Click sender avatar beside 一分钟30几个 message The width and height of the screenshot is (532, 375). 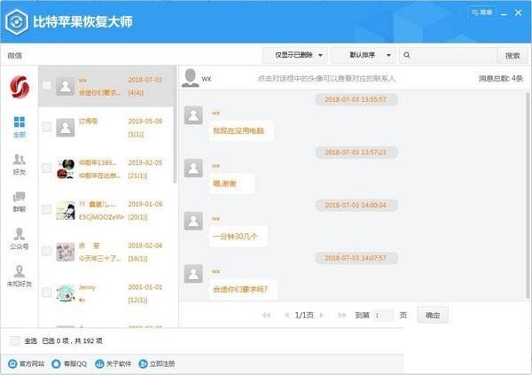point(193,221)
